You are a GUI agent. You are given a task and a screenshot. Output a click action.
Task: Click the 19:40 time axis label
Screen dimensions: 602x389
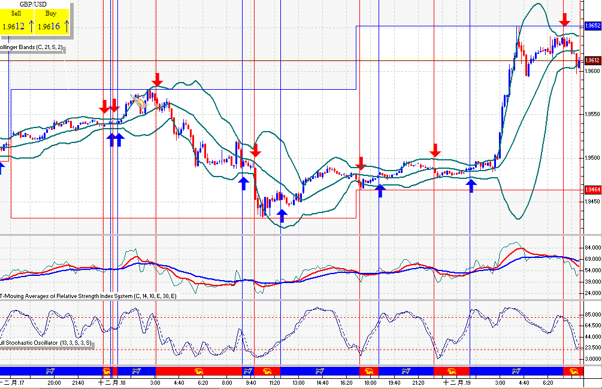[x=394, y=383]
